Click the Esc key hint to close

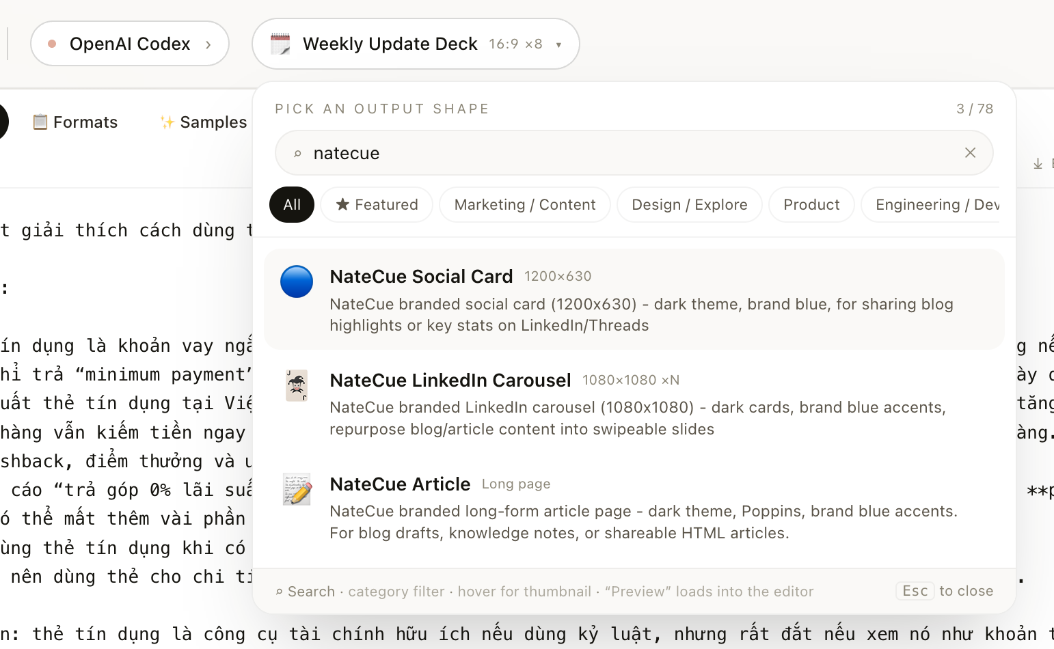point(915,591)
